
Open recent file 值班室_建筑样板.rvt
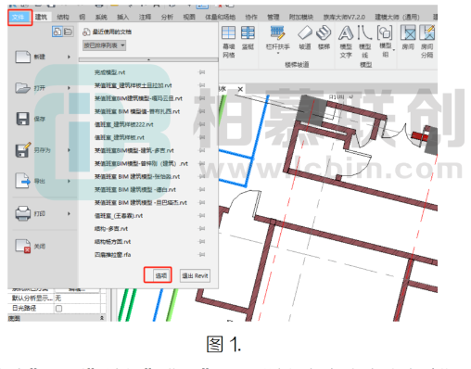point(120,137)
